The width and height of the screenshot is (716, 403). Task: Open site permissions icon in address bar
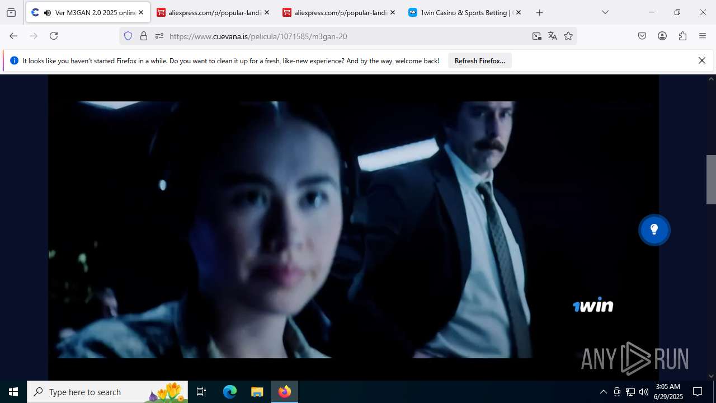click(x=159, y=36)
